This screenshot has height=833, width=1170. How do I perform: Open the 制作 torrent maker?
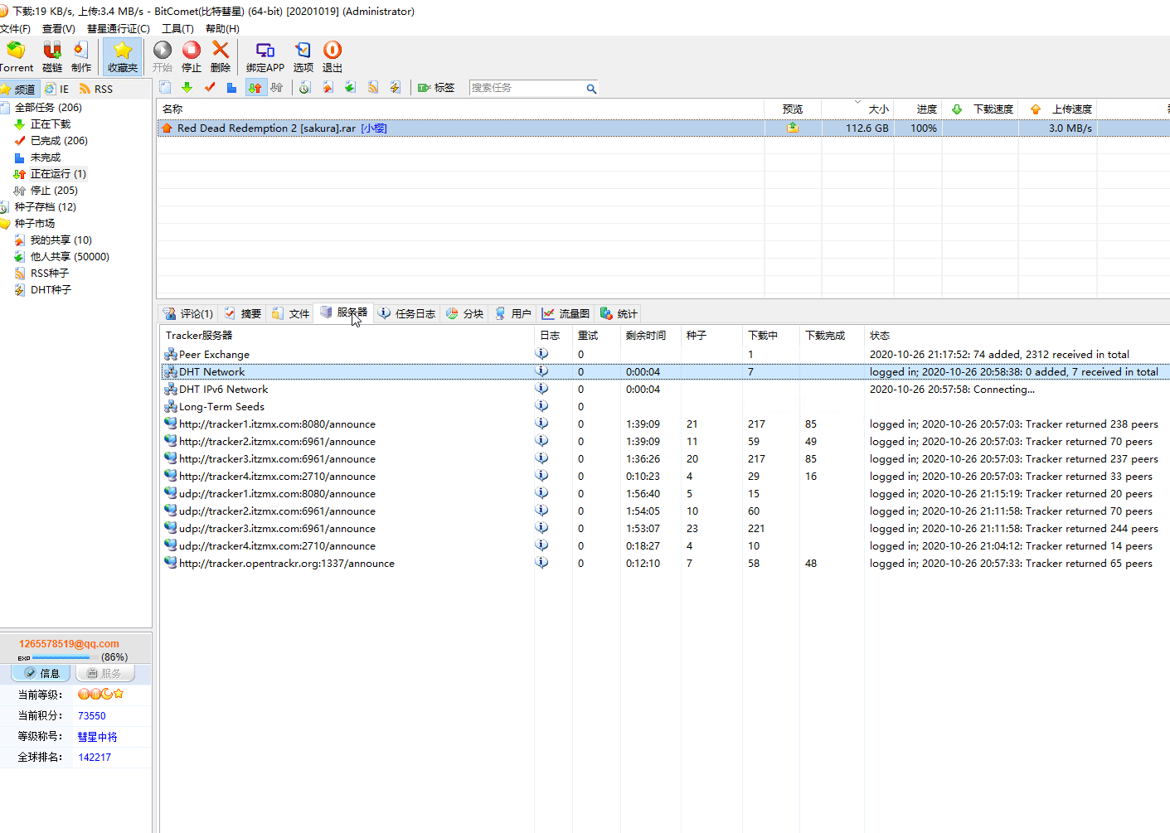tap(81, 56)
